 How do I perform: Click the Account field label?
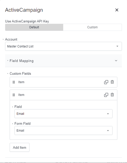11,39
